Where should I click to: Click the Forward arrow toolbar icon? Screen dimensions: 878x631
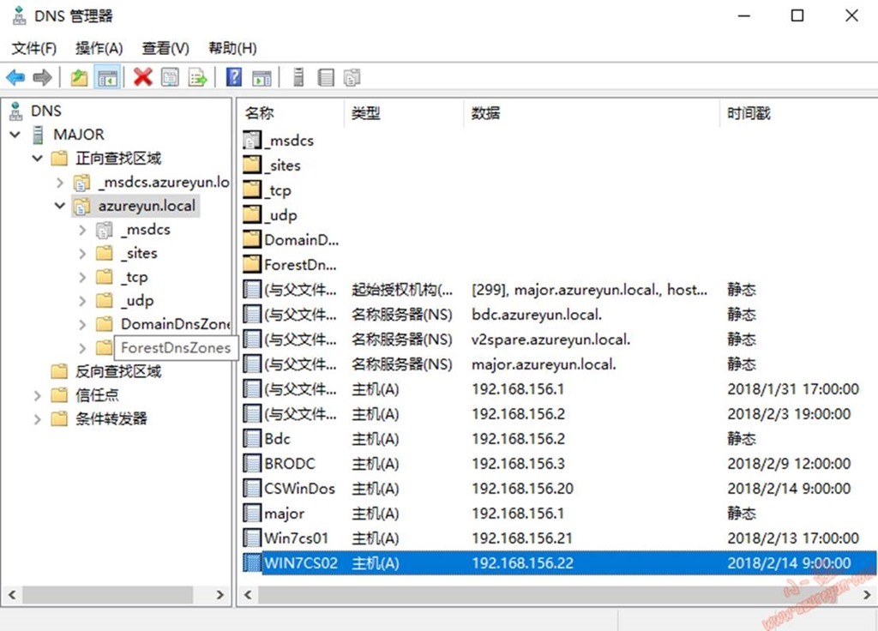(x=42, y=77)
